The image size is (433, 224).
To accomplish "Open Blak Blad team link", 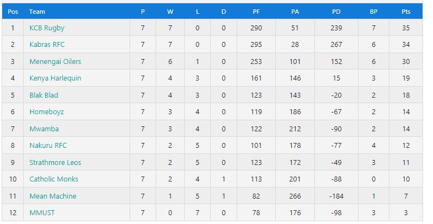I will (44, 95).
